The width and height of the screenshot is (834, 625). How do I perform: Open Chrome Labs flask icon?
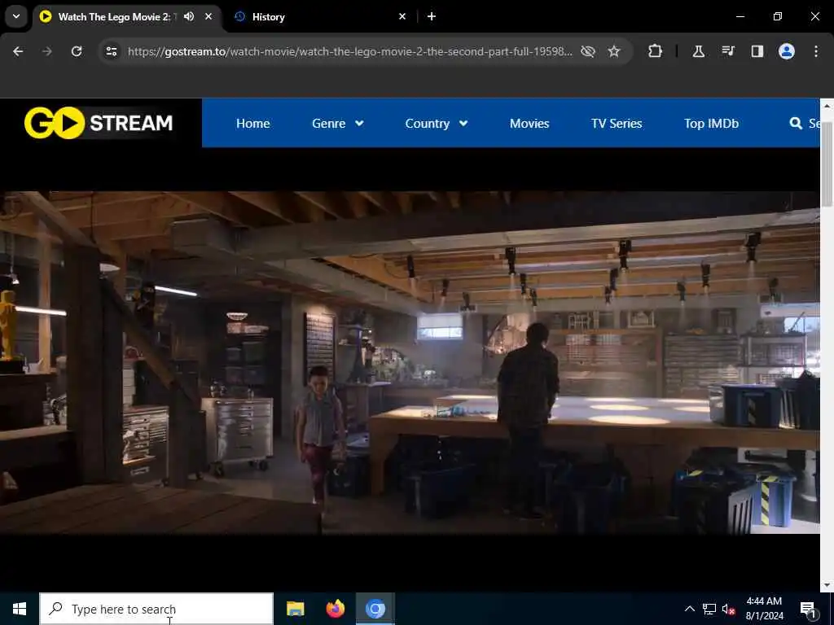click(698, 51)
